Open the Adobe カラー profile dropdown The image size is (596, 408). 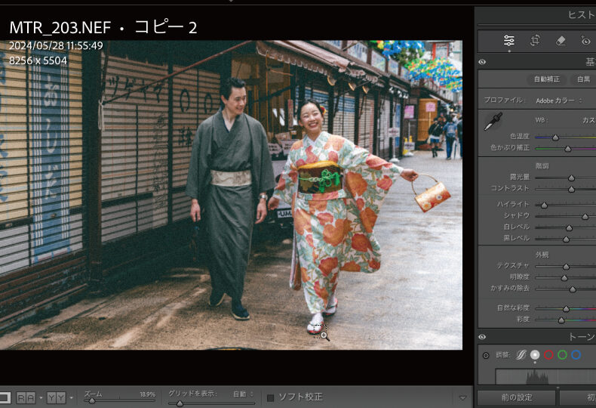pos(559,100)
